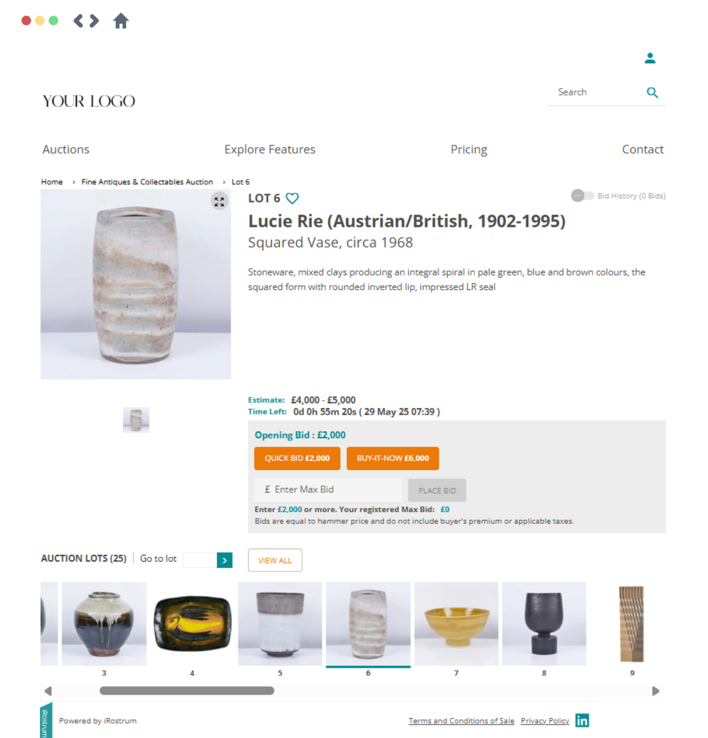
Task: Open the Fine Antiques & Collectables Auction breadcrumb
Action: coord(147,182)
